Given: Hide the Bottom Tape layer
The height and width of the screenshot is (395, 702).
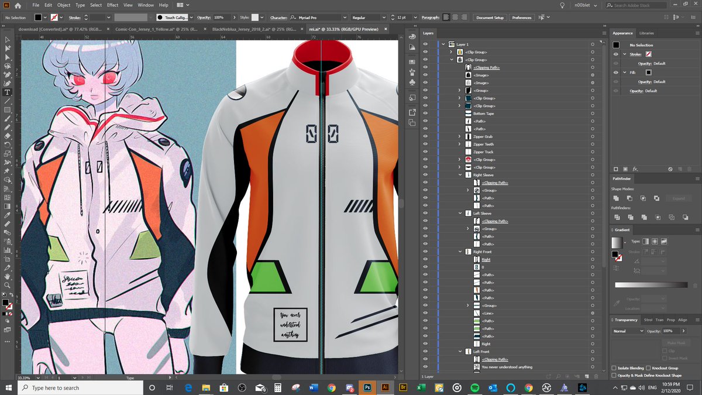Looking at the screenshot, I should click(425, 114).
